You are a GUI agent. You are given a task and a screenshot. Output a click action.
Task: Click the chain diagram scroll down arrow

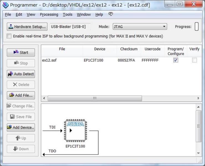(x=198, y=153)
